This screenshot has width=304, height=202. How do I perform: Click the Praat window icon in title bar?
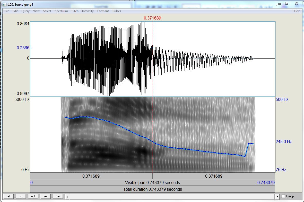pos(4,4)
